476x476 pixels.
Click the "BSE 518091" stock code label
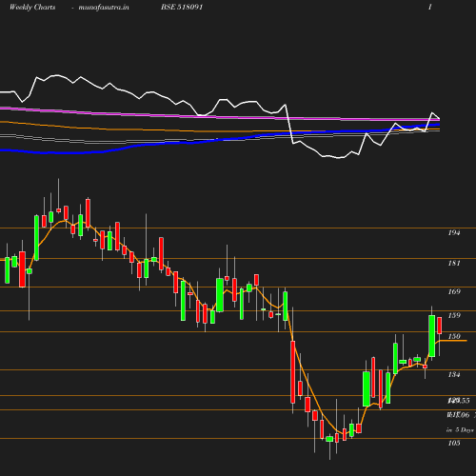(182, 7)
